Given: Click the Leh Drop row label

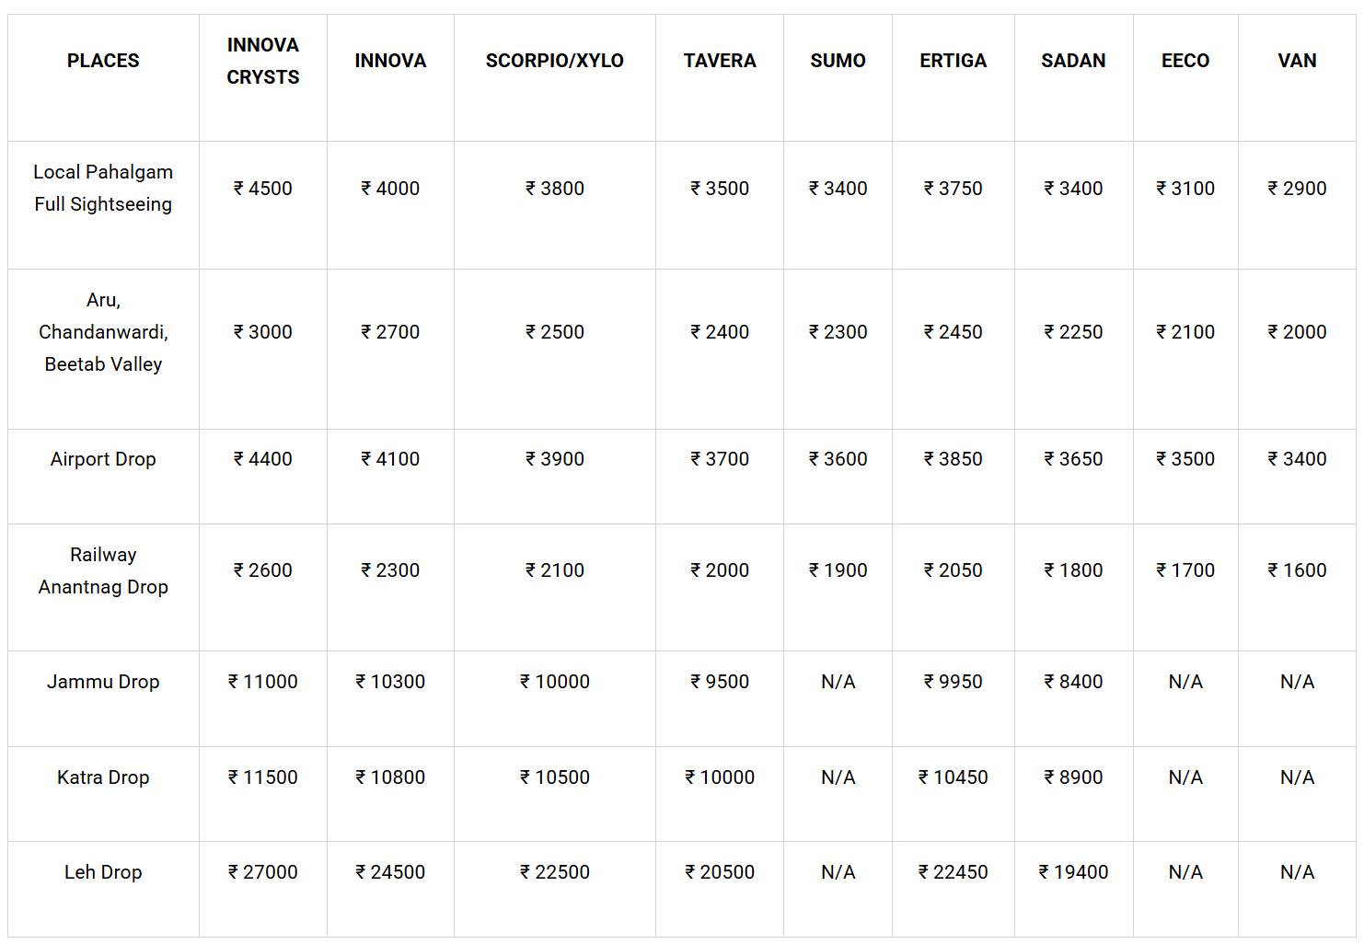Looking at the screenshot, I should click(x=103, y=872).
